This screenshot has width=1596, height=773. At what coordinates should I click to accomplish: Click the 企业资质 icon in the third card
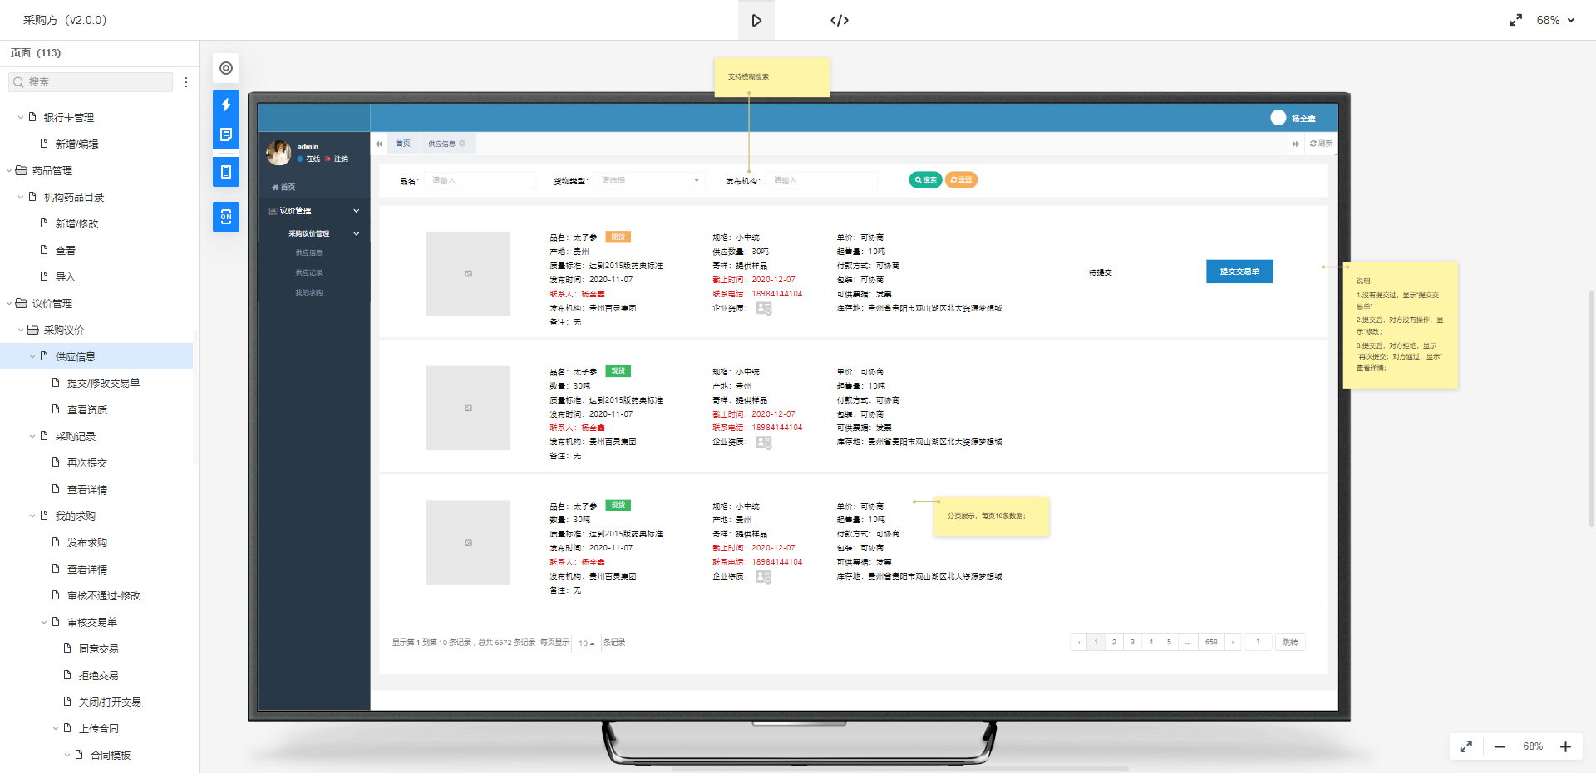pyautogui.click(x=764, y=577)
